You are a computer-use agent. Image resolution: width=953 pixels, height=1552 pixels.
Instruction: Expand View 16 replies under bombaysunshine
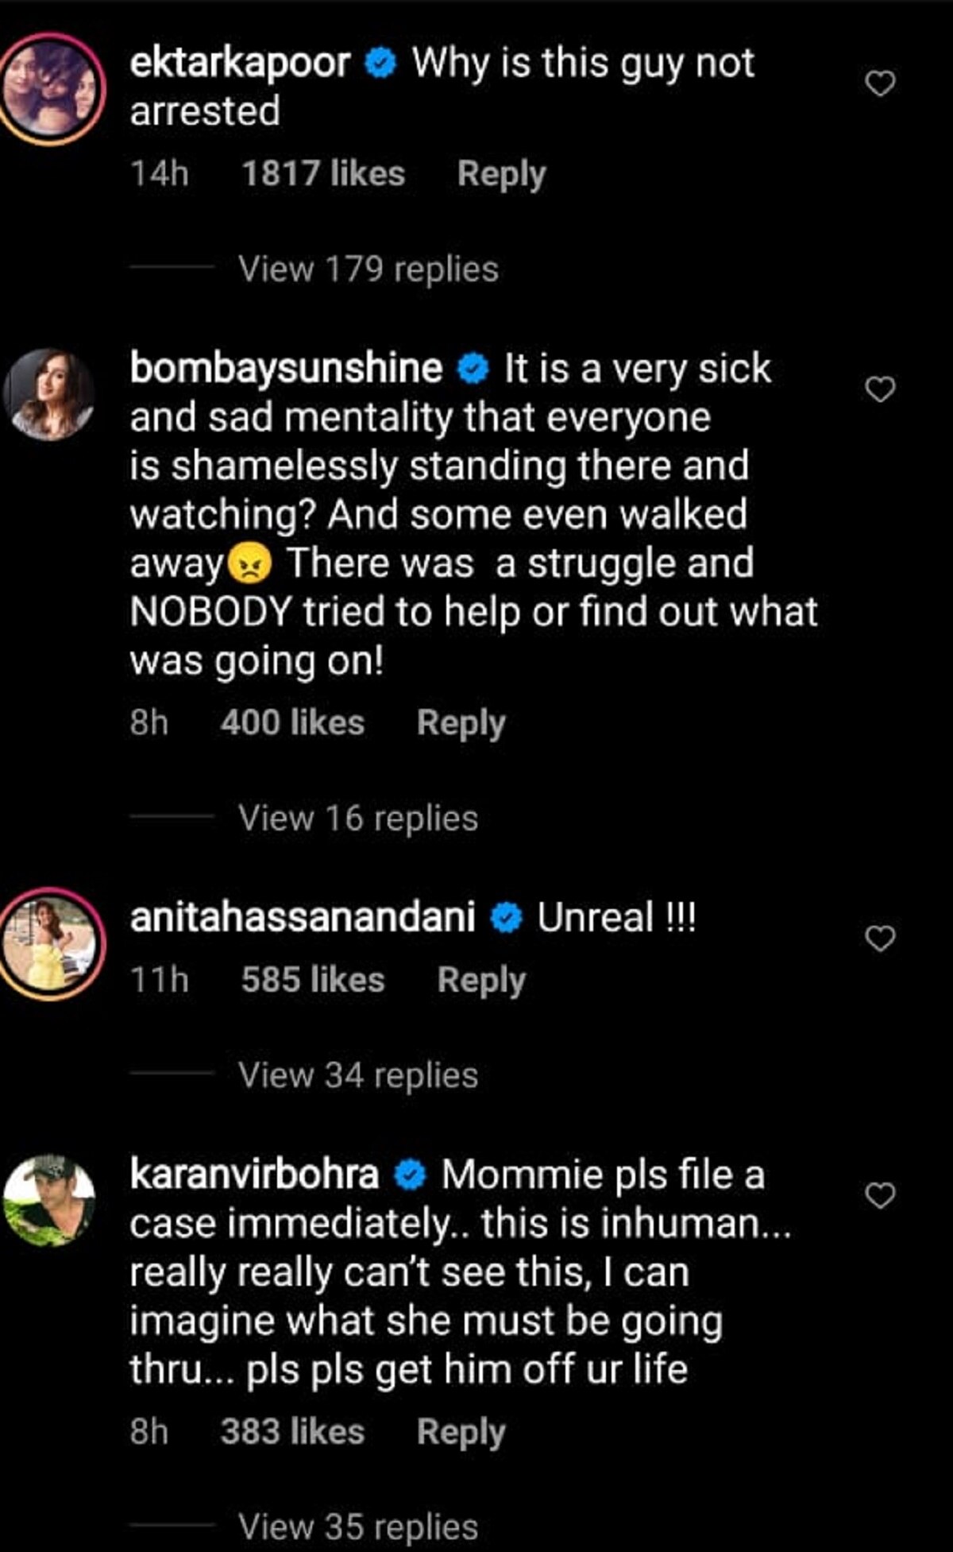[358, 819]
